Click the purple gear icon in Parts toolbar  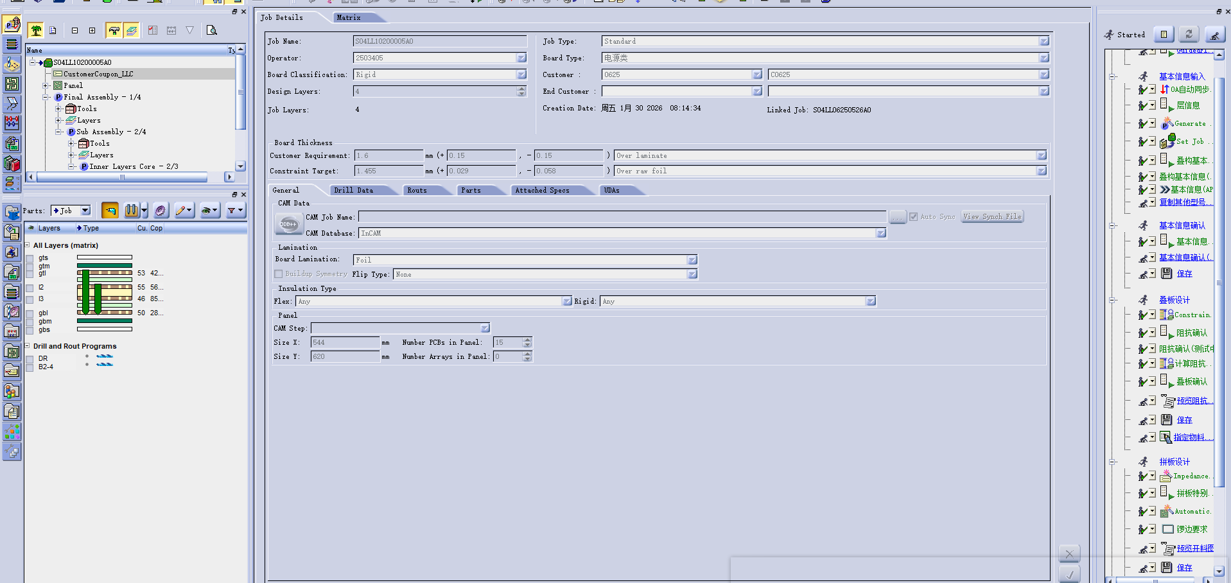pyautogui.click(x=161, y=211)
